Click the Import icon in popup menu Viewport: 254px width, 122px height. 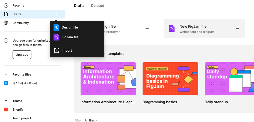(x=56, y=51)
